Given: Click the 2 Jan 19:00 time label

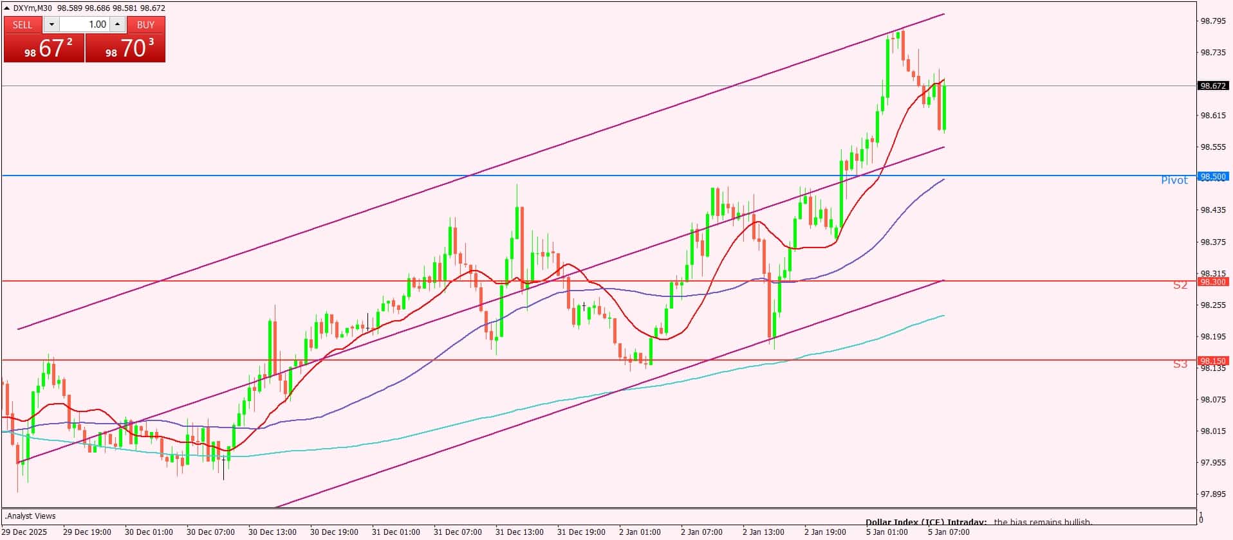Looking at the screenshot, I should click(x=826, y=532).
